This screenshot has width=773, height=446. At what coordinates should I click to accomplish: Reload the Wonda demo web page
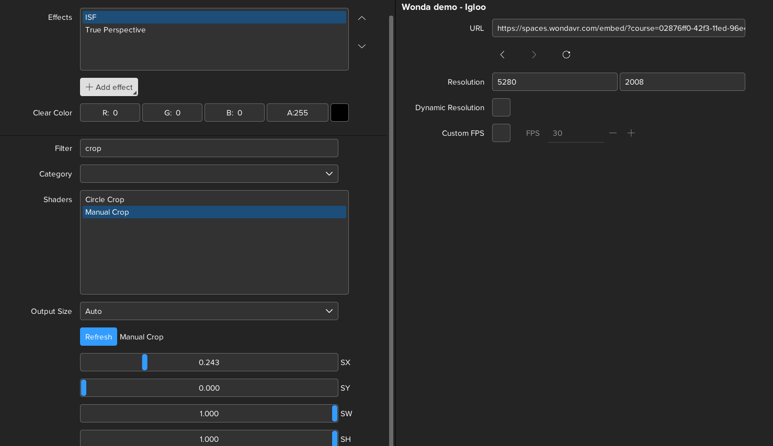[x=566, y=55]
